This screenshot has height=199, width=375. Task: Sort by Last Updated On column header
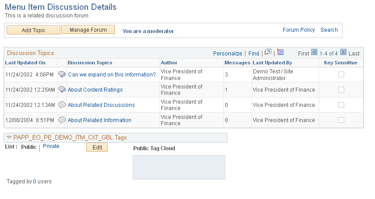click(25, 63)
